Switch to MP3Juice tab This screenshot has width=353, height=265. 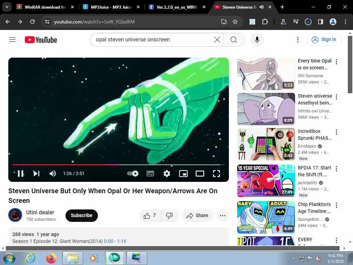pos(111,7)
